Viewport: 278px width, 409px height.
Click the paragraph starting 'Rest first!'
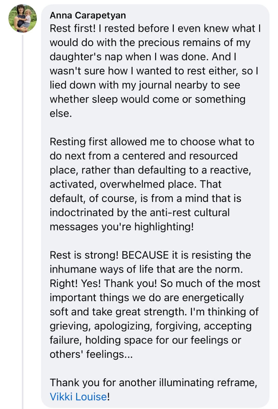click(155, 71)
